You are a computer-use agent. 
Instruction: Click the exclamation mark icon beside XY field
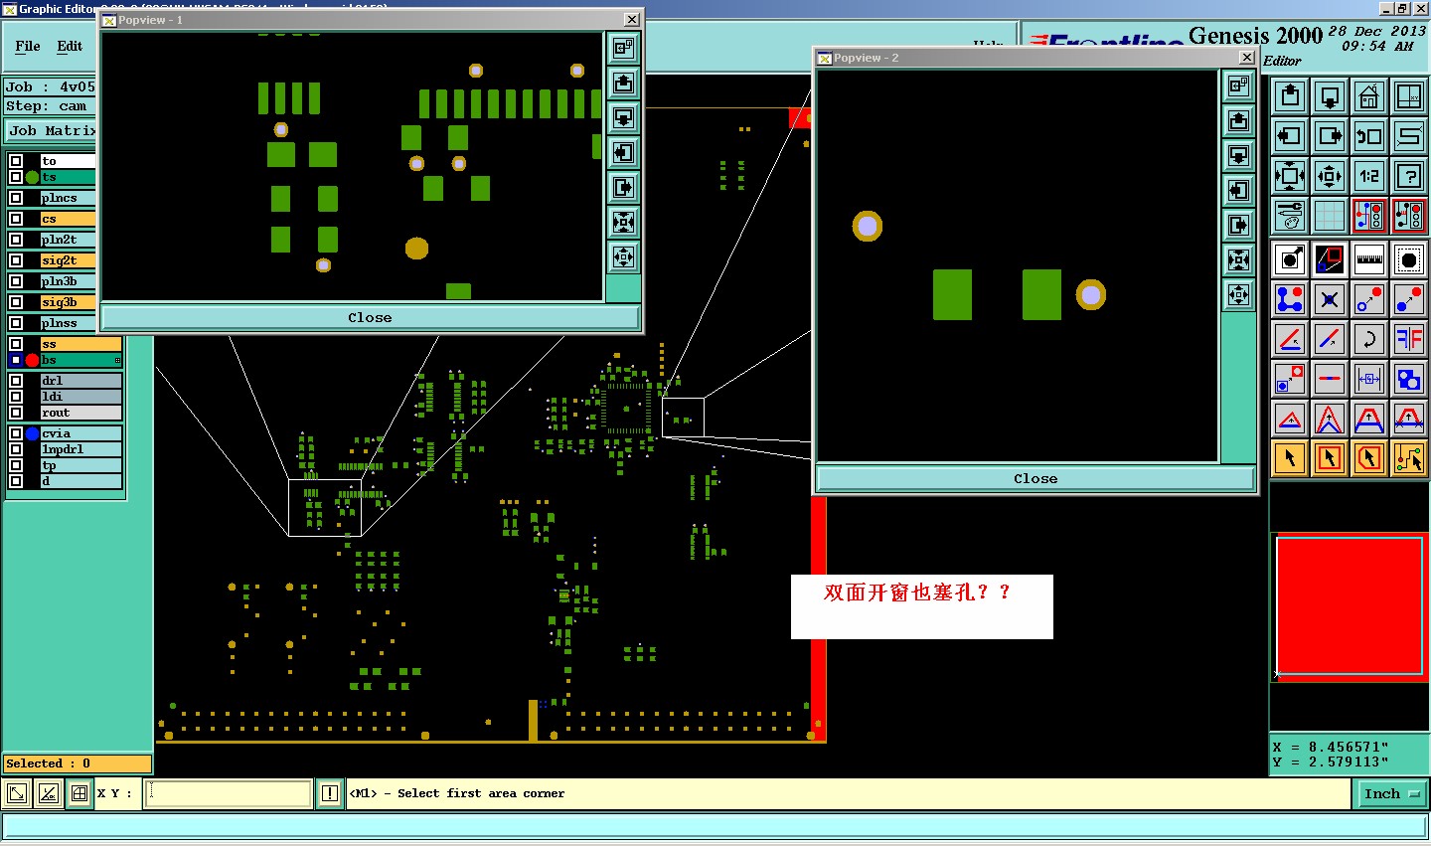(x=330, y=793)
